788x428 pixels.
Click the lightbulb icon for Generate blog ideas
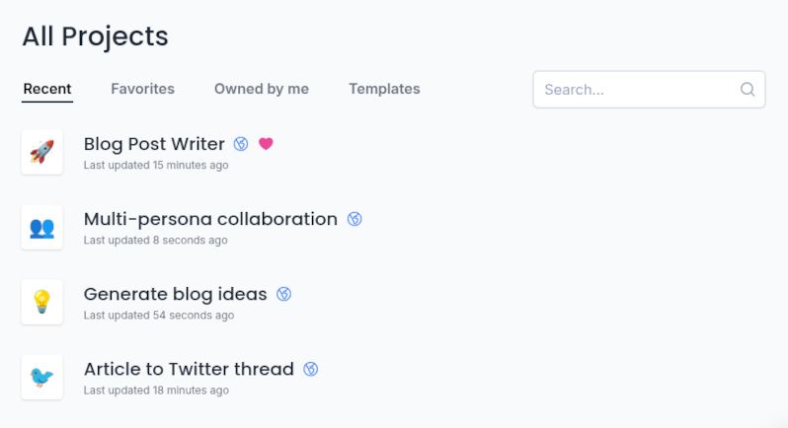click(x=41, y=302)
